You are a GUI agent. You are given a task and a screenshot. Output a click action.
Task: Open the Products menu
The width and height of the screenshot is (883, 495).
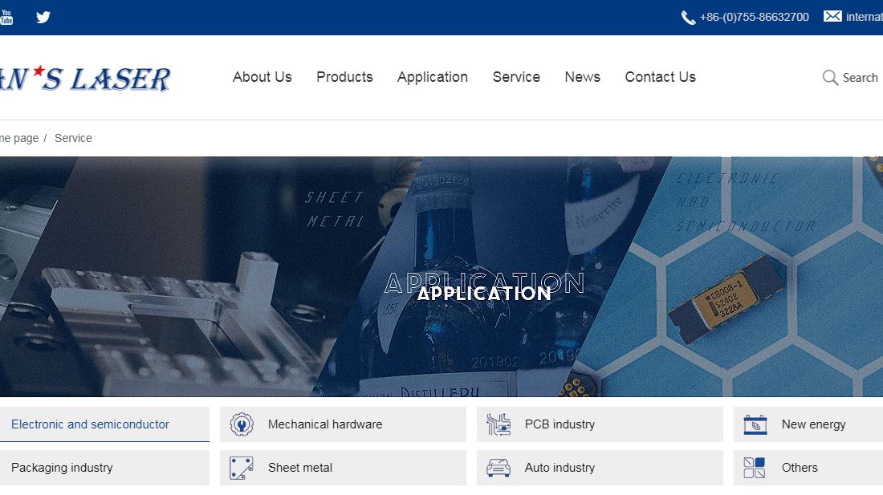344,77
